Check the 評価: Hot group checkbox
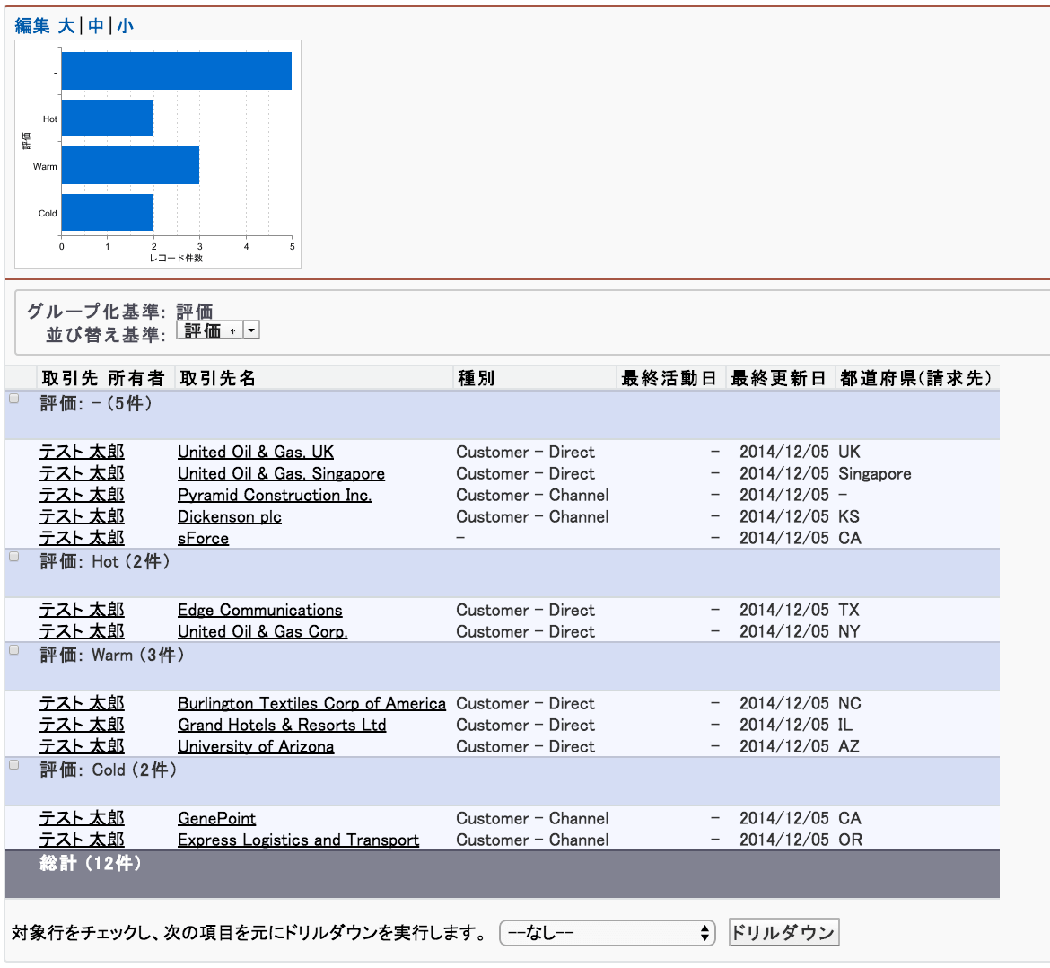The width and height of the screenshot is (1050, 968). pos(14,557)
